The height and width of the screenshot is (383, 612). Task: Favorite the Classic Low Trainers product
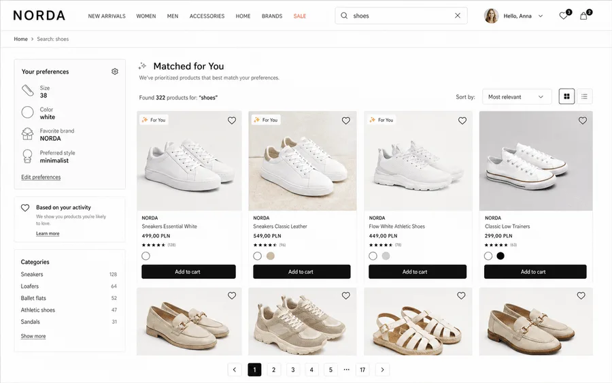coord(583,120)
